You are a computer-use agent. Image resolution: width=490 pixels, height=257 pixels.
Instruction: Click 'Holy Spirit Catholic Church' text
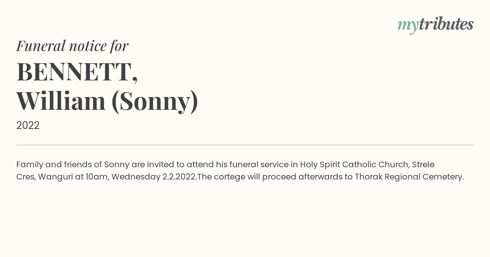tap(354, 165)
